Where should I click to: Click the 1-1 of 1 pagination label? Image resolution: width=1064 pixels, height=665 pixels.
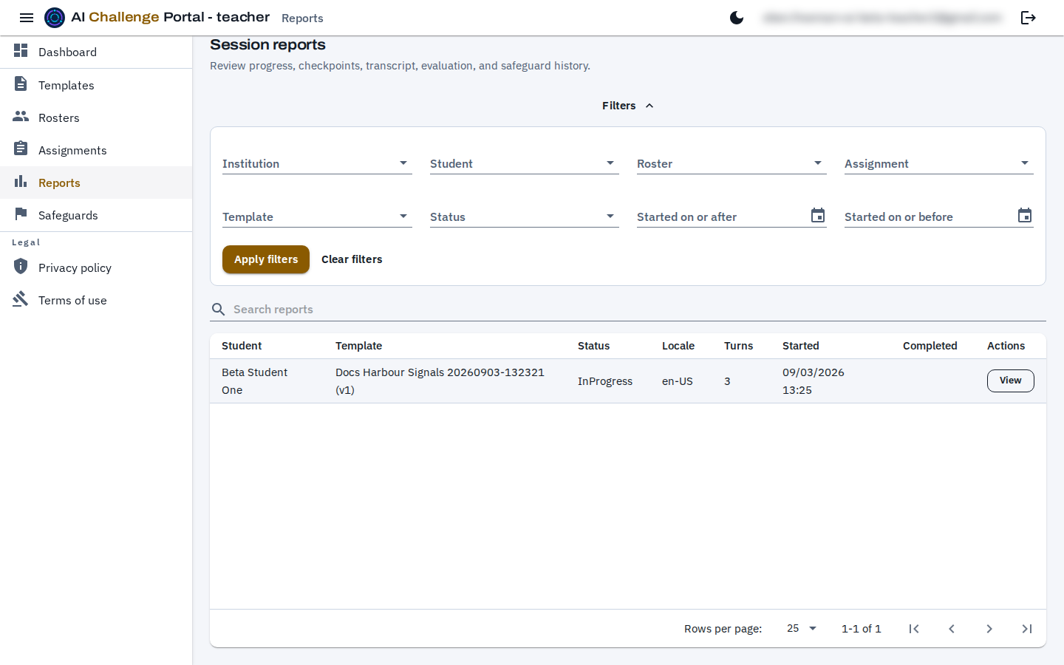[862, 629]
